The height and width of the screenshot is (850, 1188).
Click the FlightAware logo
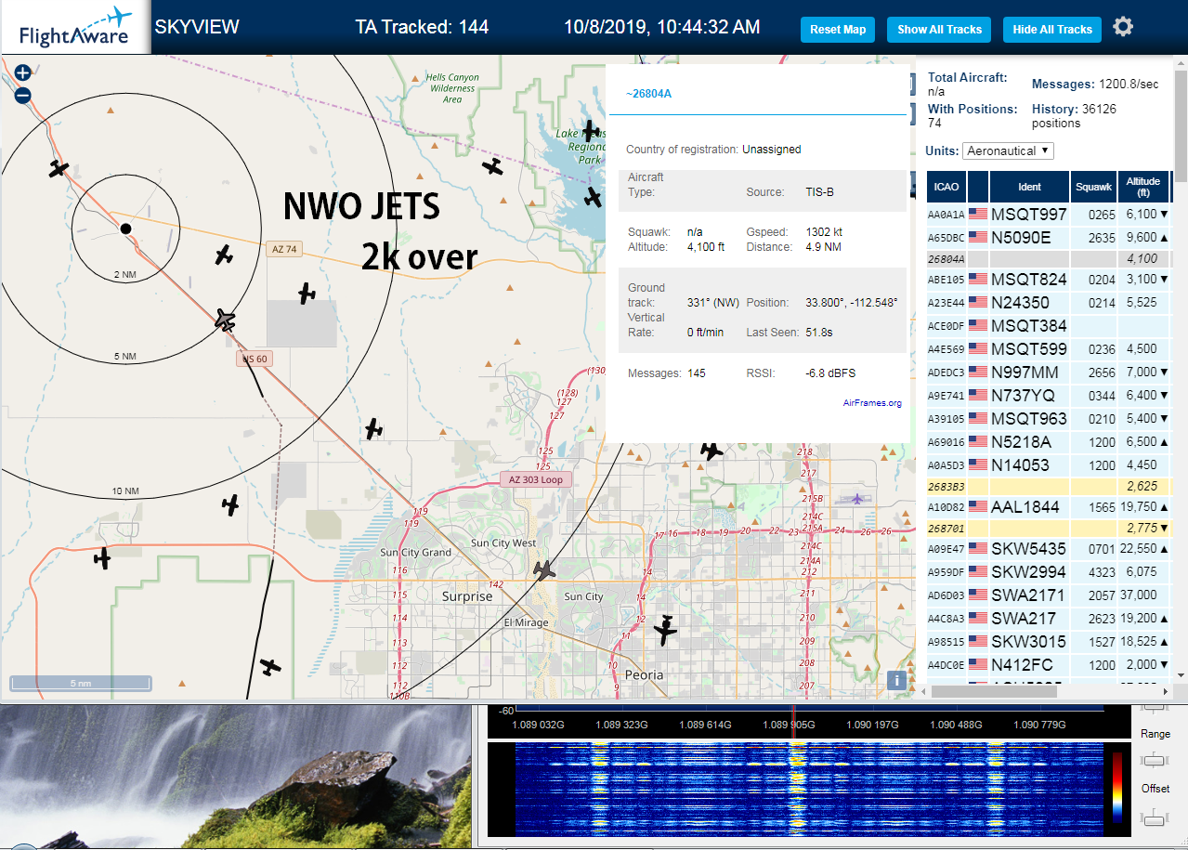click(x=75, y=28)
